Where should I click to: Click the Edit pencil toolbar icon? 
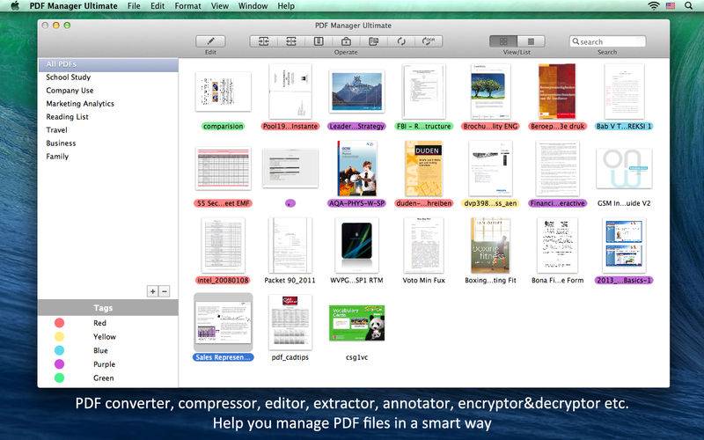(210, 41)
